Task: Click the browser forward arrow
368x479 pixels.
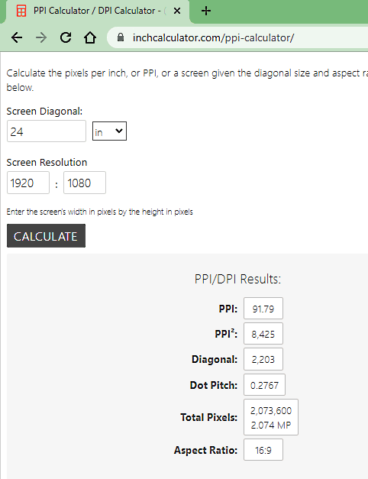Action: click(41, 38)
